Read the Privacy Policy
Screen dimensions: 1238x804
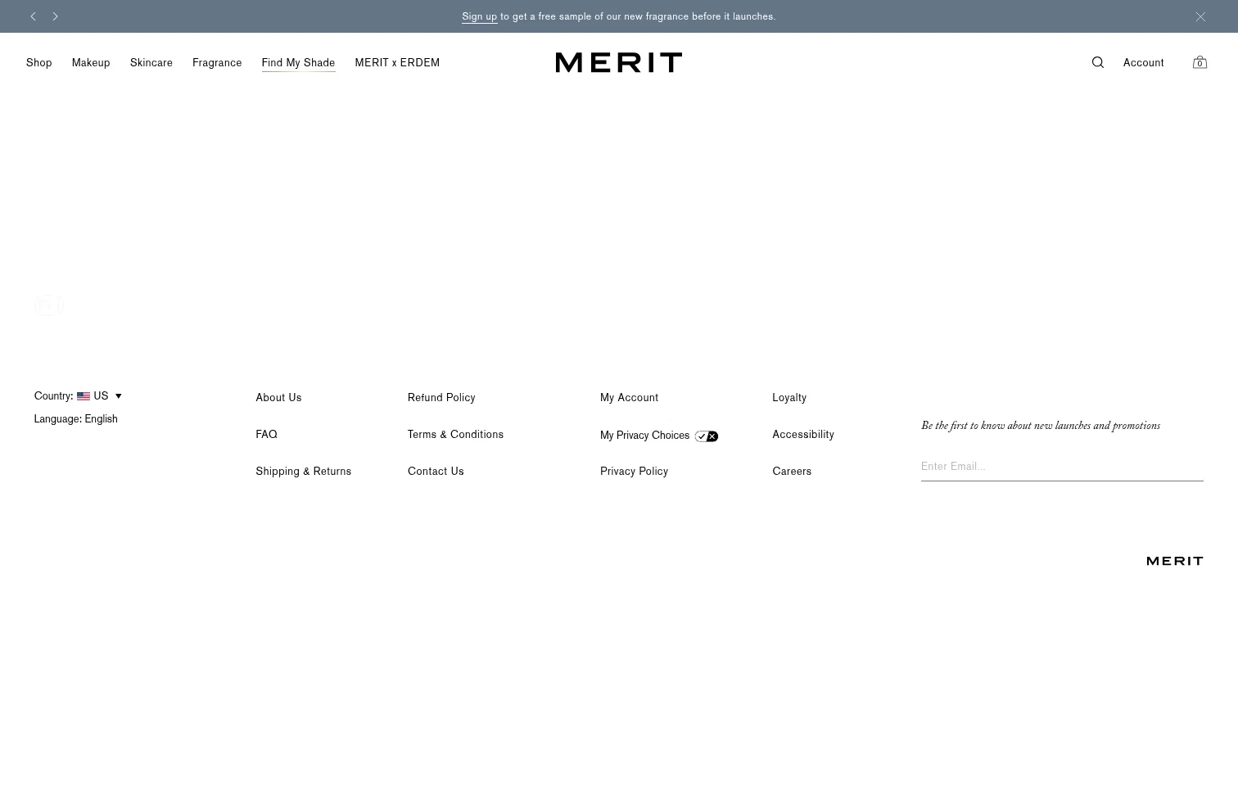pyautogui.click(x=634, y=472)
